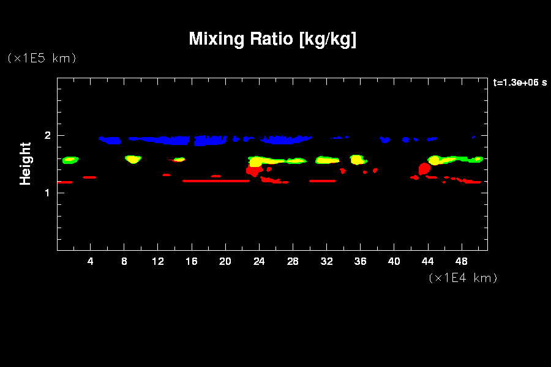Click the (×1E4 km) x-axis unit label
This screenshot has height=367, width=551.
pos(463,278)
